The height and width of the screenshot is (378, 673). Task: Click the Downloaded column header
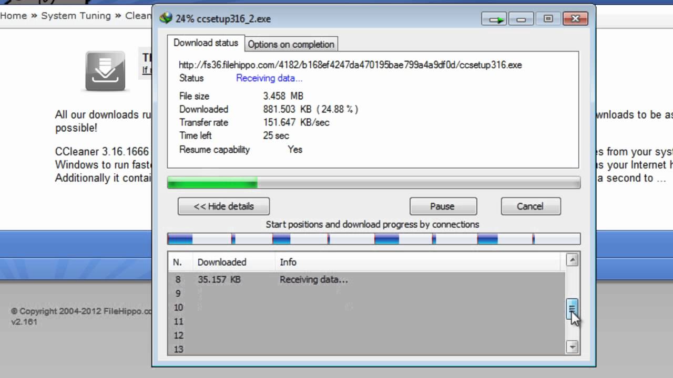[234, 262]
